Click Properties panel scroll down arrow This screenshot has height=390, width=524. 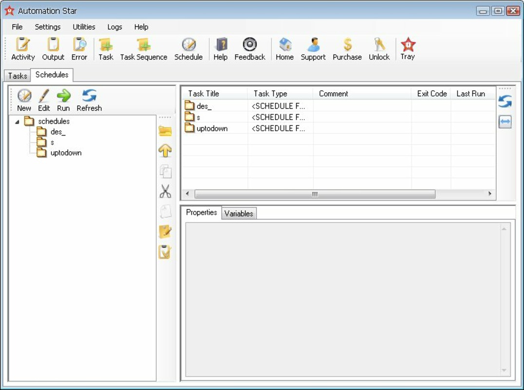tap(504, 370)
